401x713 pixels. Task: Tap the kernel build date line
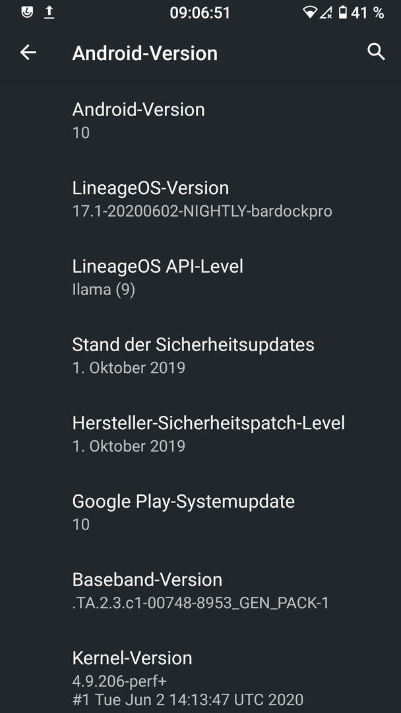pos(187,699)
